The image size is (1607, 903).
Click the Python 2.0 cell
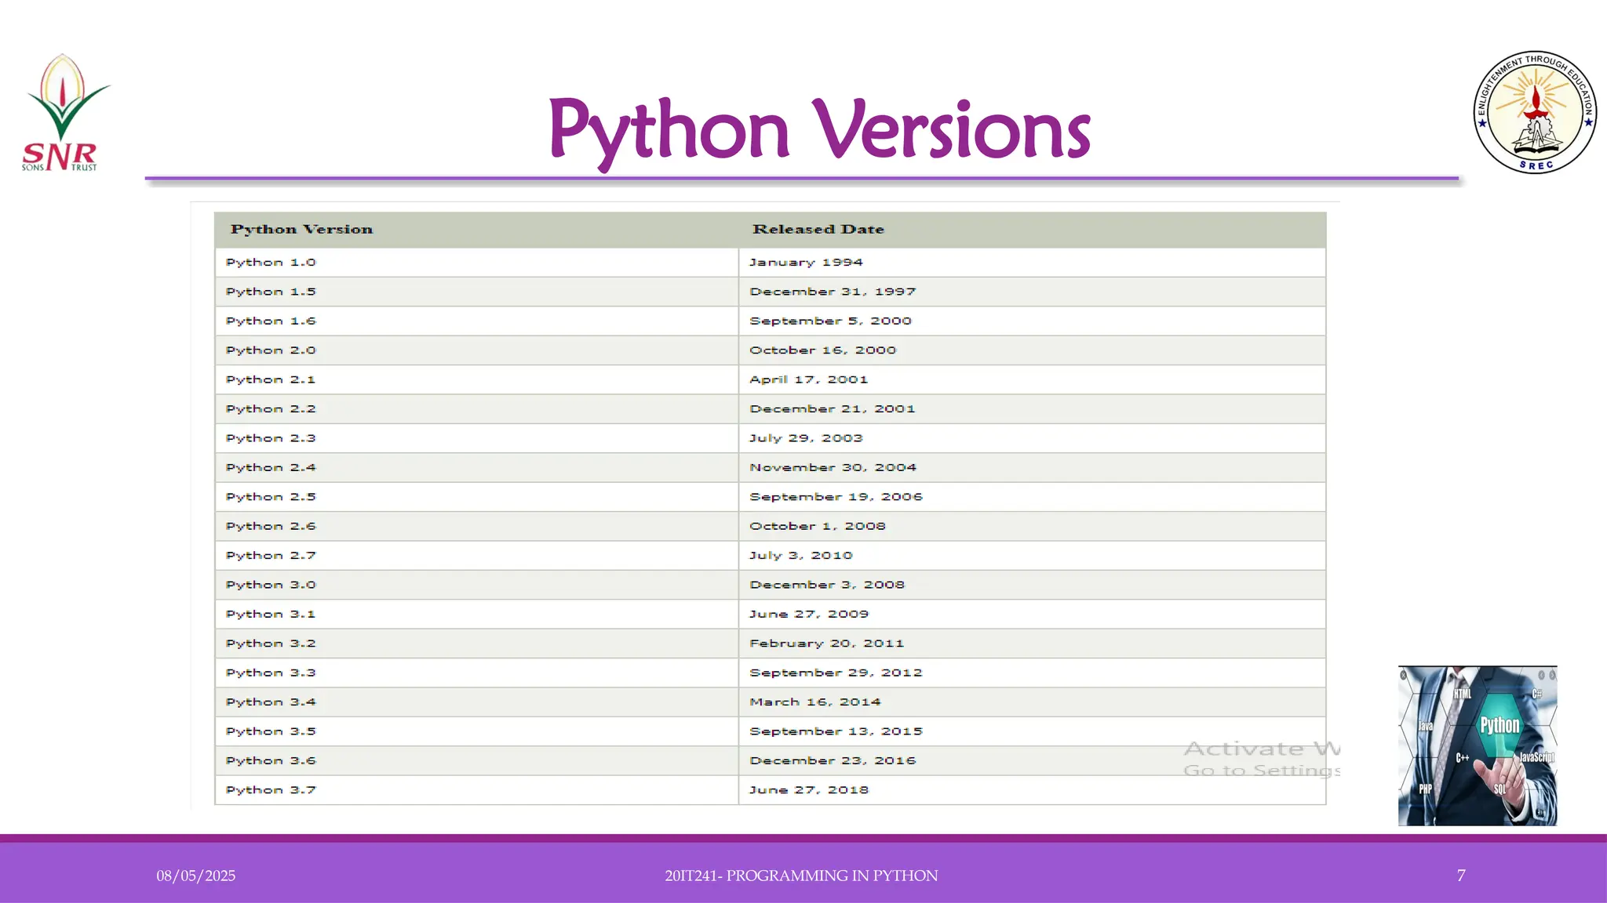tap(476, 350)
